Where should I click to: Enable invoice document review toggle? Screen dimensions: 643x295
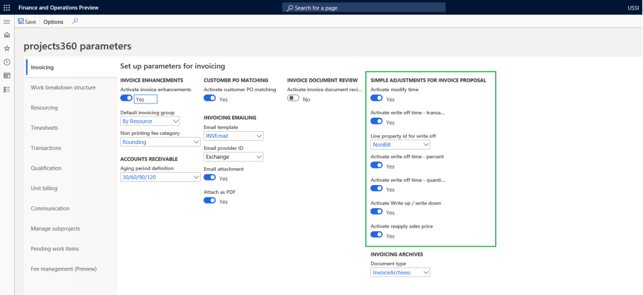coord(293,98)
